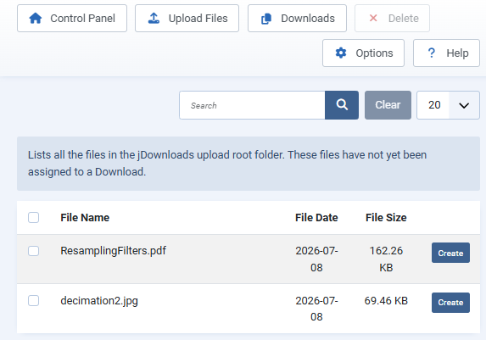486x340 pixels.
Task: Click the File Size column header
Action: click(386, 218)
